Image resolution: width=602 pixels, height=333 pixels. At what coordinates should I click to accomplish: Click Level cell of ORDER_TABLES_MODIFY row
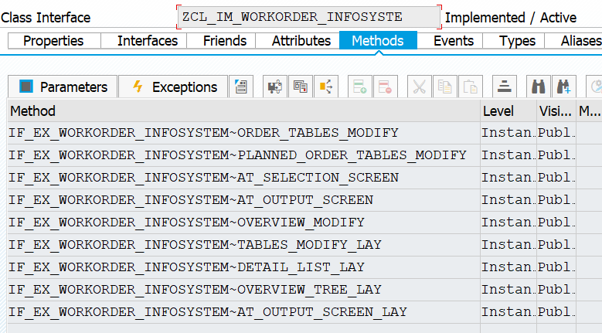pyautogui.click(x=508, y=133)
